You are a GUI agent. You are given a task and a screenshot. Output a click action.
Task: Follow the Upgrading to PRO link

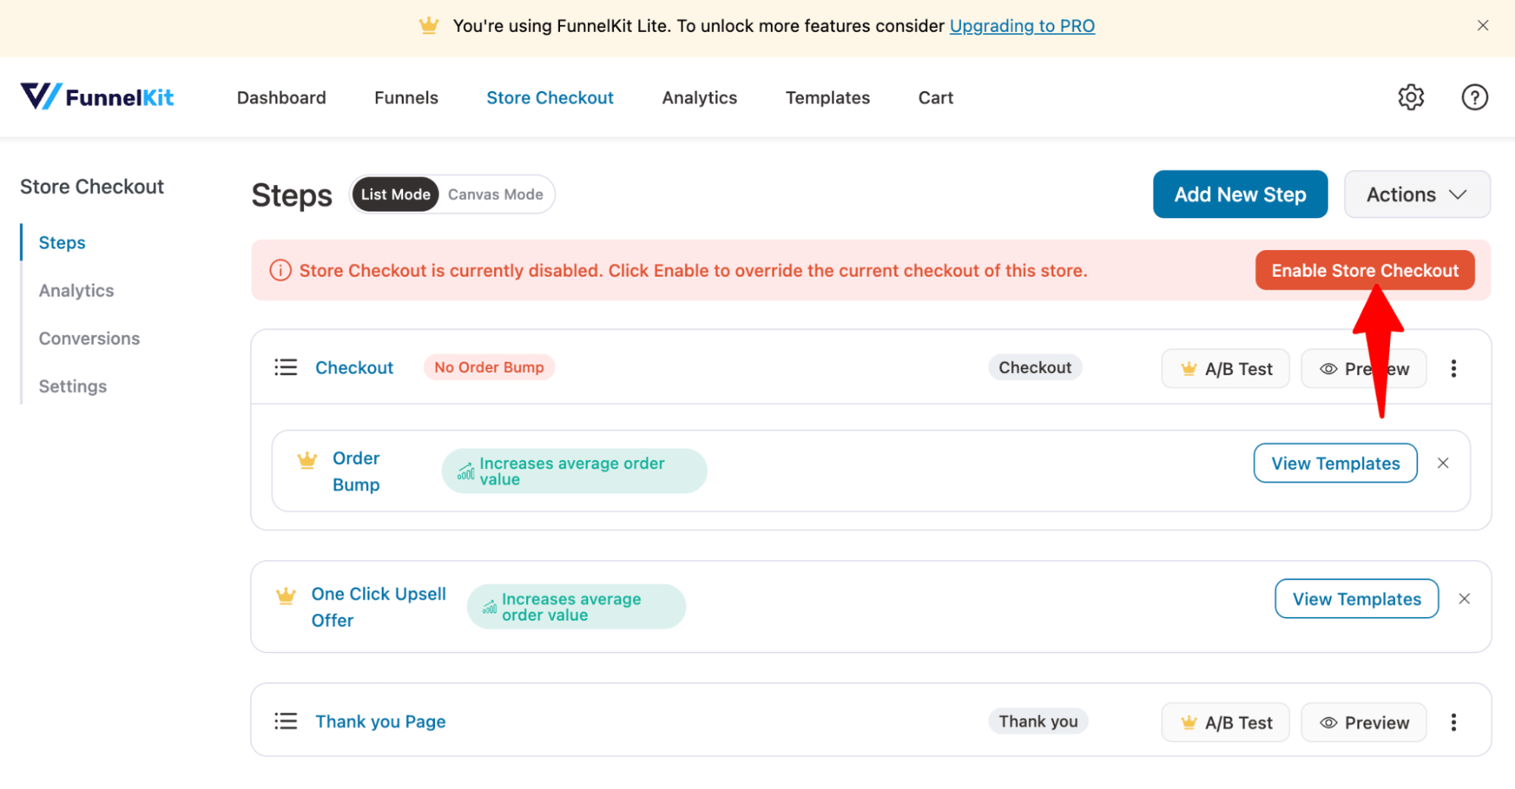tap(1022, 26)
